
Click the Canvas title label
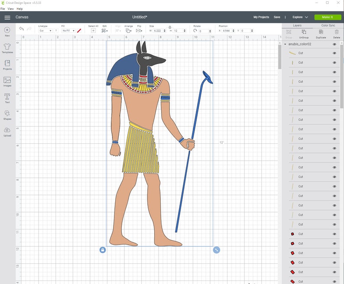tap(22, 17)
